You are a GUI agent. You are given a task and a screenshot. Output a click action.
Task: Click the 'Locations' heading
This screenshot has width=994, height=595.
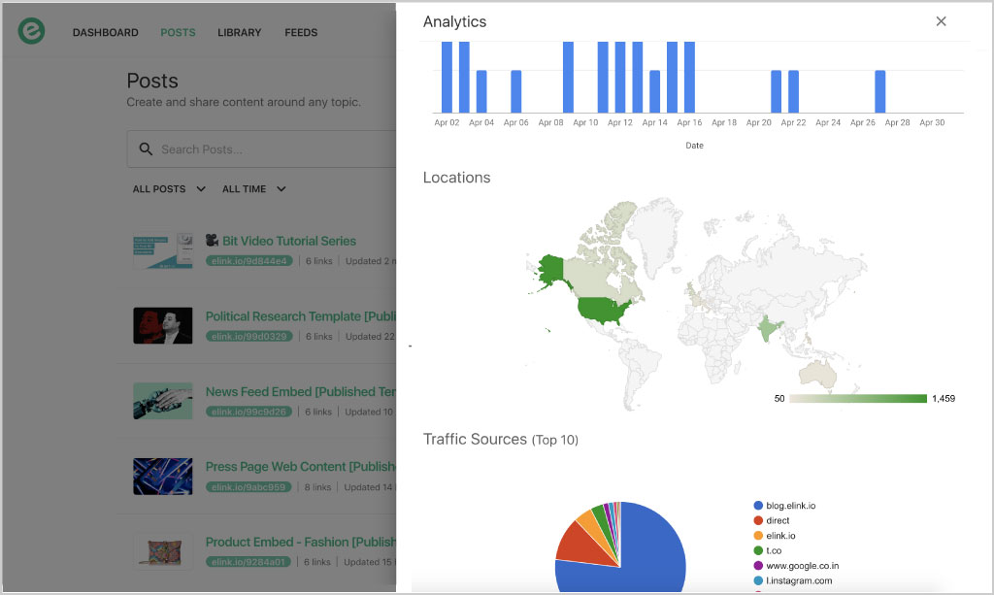[456, 178]
